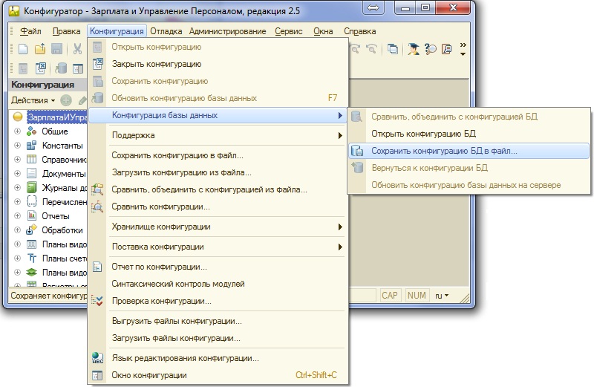Click the icon beside Сохранить конфигурацию БД в файл
Viewport: 594px width, 387px height.
[x=357, y=151]
